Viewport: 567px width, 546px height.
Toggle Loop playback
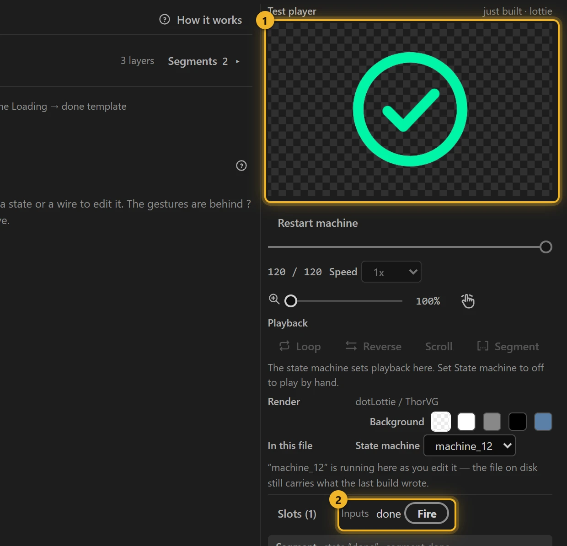pyautogui.click(x=300, y=347)
